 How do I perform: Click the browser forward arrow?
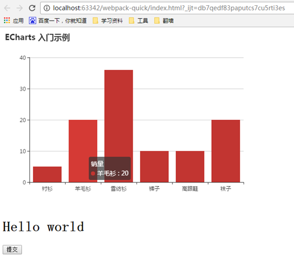pyautogui.click(x=20, y=8)
